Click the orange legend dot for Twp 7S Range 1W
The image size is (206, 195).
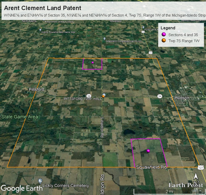[163, 41]
